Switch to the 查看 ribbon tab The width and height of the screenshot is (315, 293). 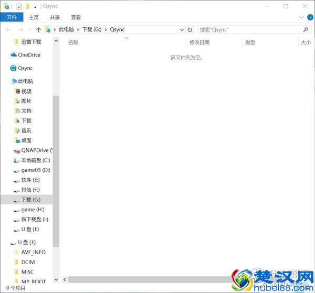76,17
